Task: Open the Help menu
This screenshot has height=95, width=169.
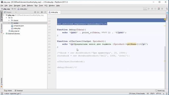Action: [x=58, y=6]
